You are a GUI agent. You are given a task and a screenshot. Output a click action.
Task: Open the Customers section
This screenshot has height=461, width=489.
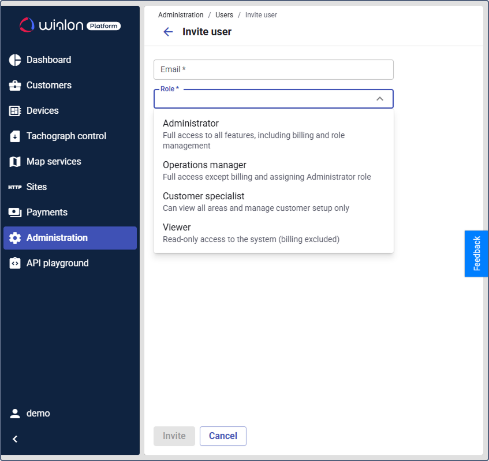(x=49, y=85)
